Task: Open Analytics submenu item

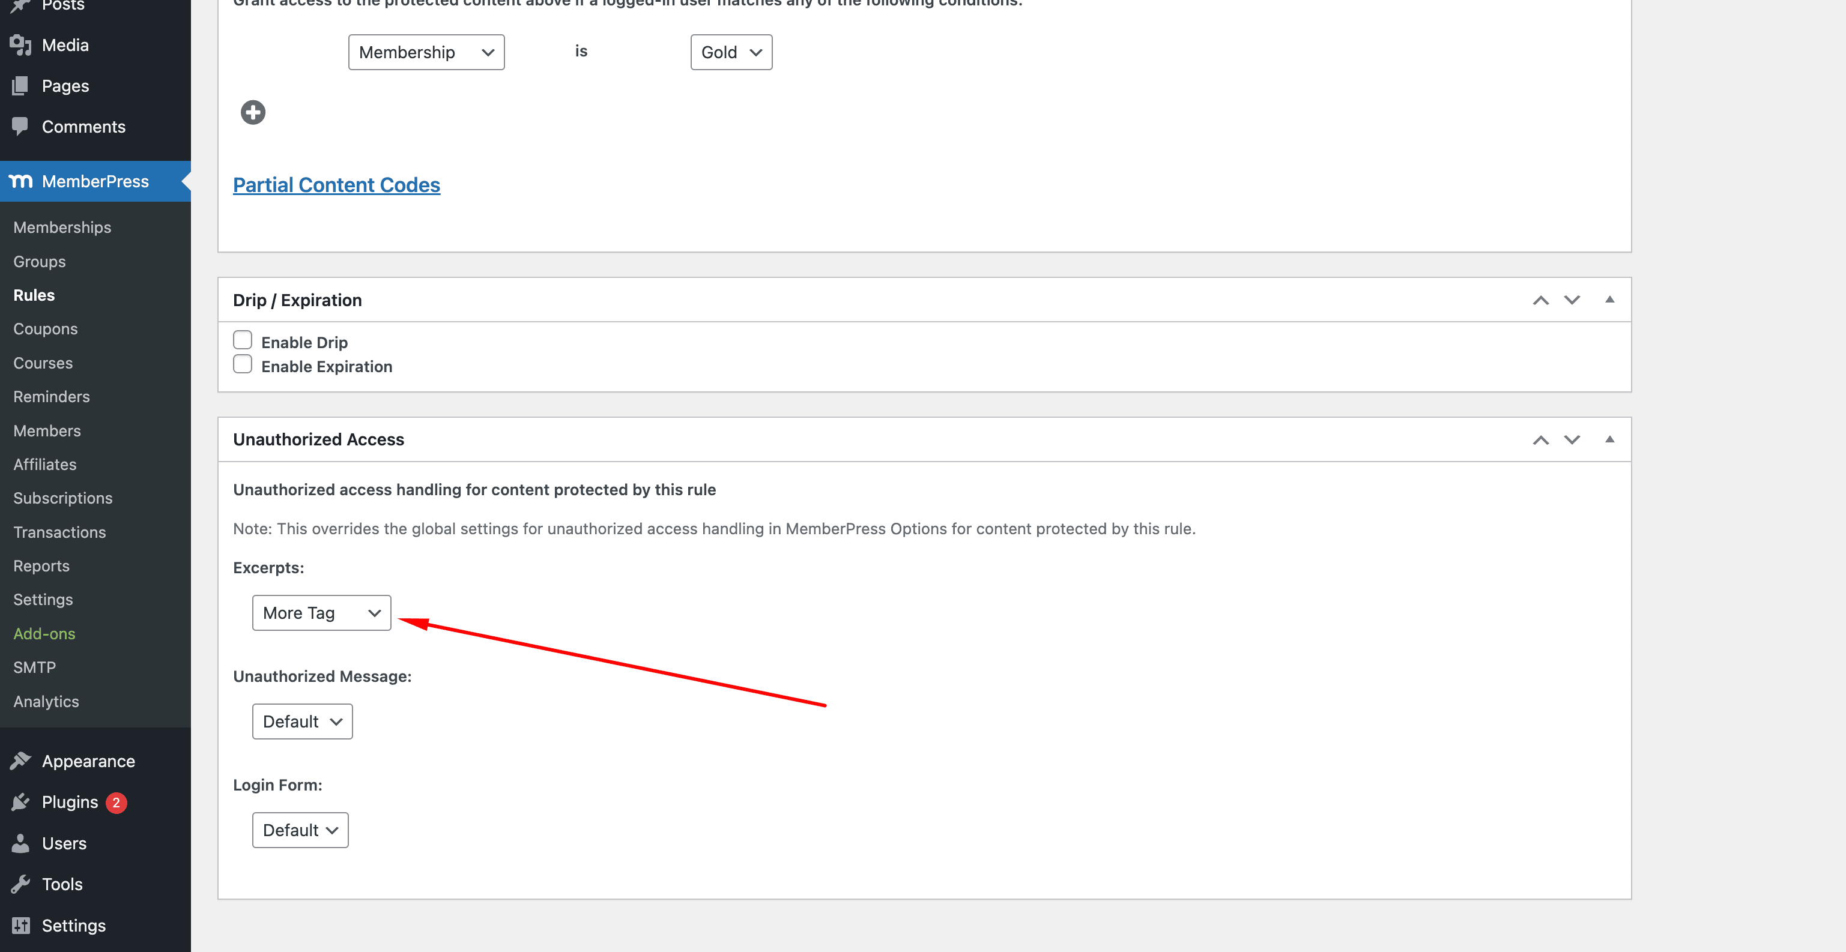Action: 47,701
